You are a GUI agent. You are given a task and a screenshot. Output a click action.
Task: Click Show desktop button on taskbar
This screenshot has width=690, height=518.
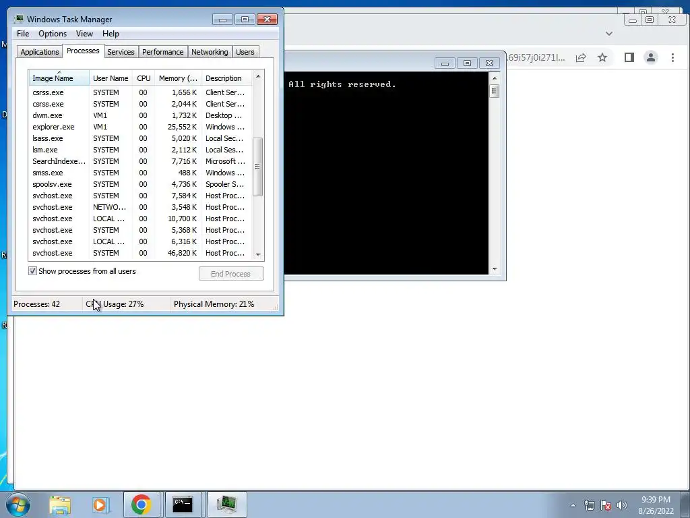click(x=685, y=505)
